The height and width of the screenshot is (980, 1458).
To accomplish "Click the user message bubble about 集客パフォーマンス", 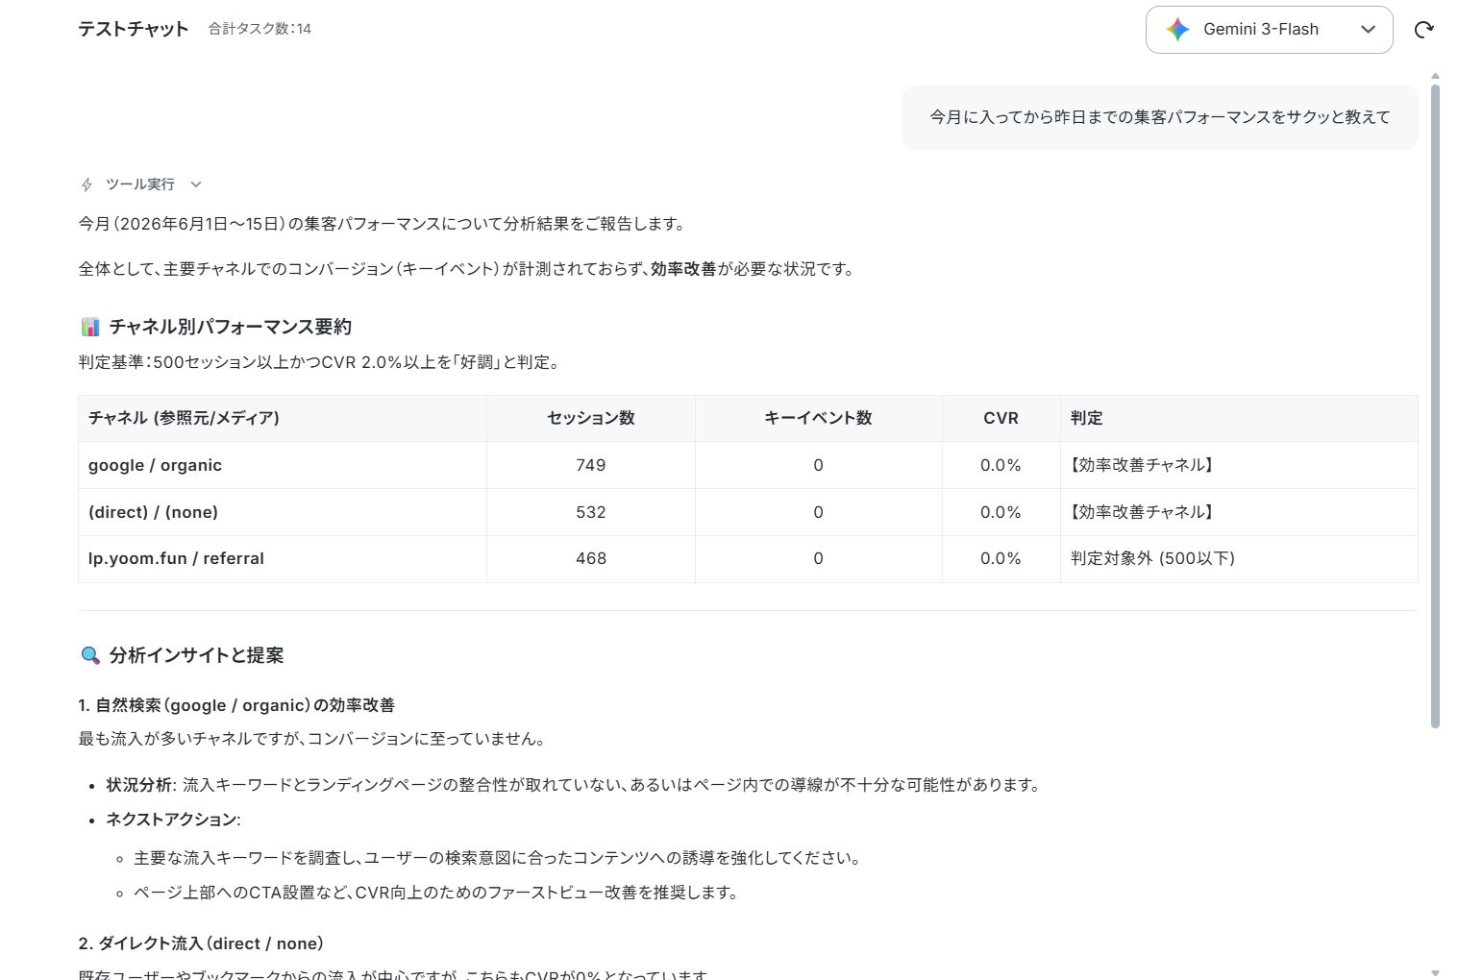I will click(x=1159, y=117).
